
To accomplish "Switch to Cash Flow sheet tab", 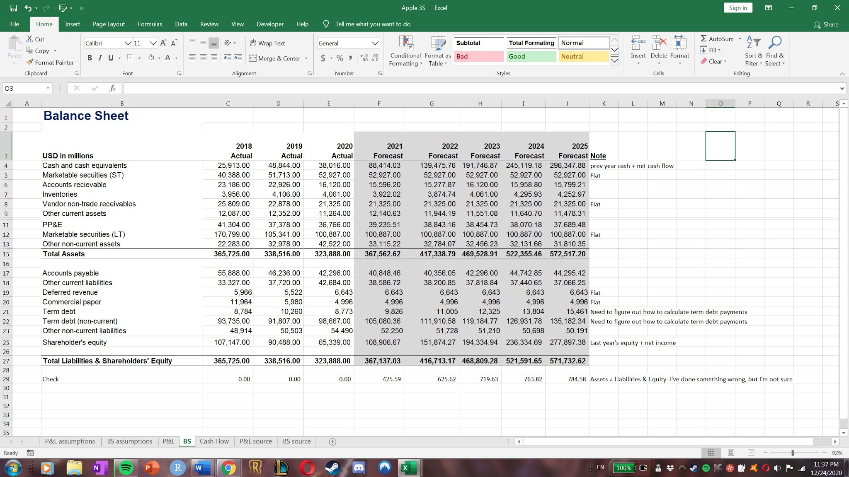I will coord(214,441).
